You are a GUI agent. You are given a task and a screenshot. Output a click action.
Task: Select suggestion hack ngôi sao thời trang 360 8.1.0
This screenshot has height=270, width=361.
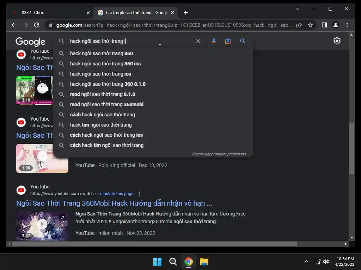point(153,84)
